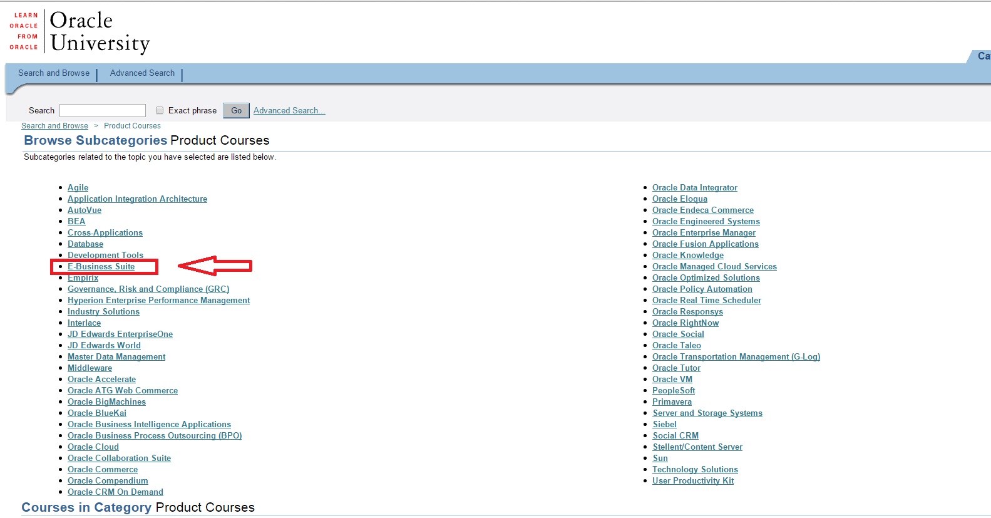Open Oracle Enterprise Manager link
This screenshot has height=518, width=991.
tap(704, 233)
